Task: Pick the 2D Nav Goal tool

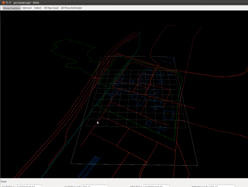Action: point(51,8)
